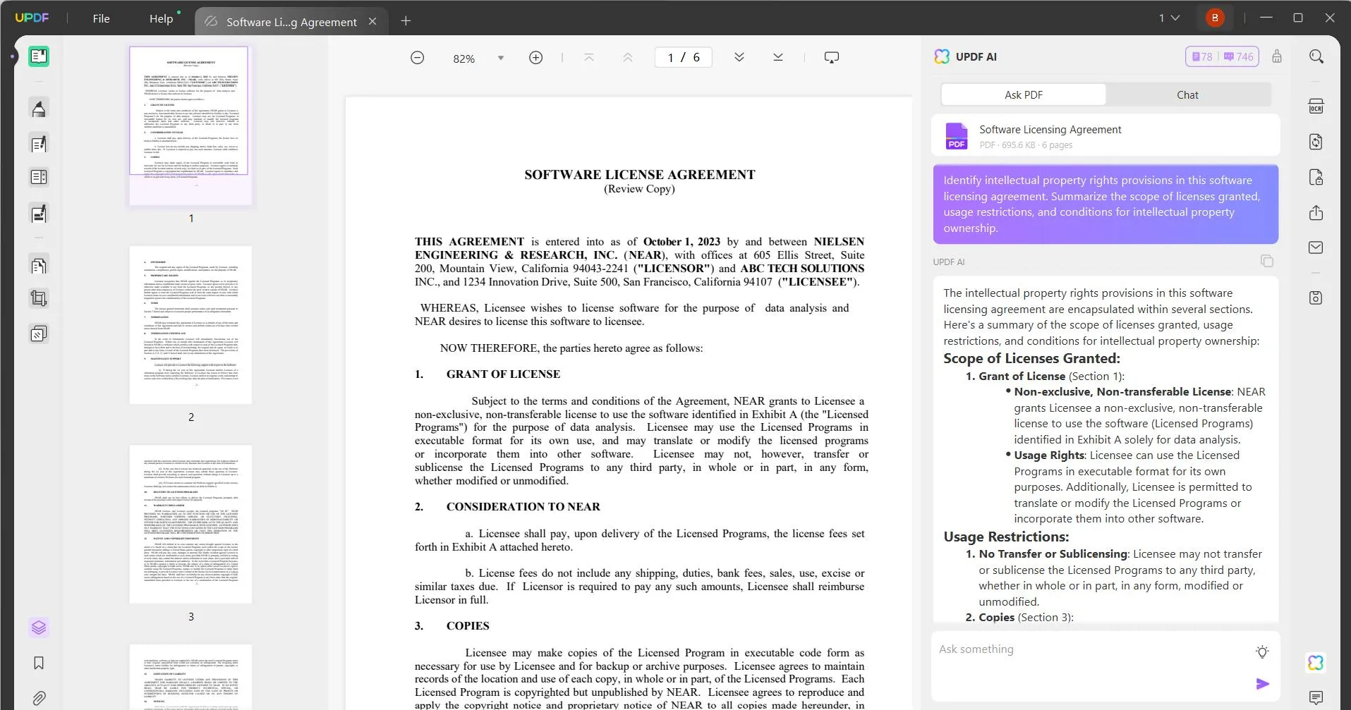Copy the UPDF AI response
The height and width of the screenshot is (710, 1351).
tap(1266, 262)
